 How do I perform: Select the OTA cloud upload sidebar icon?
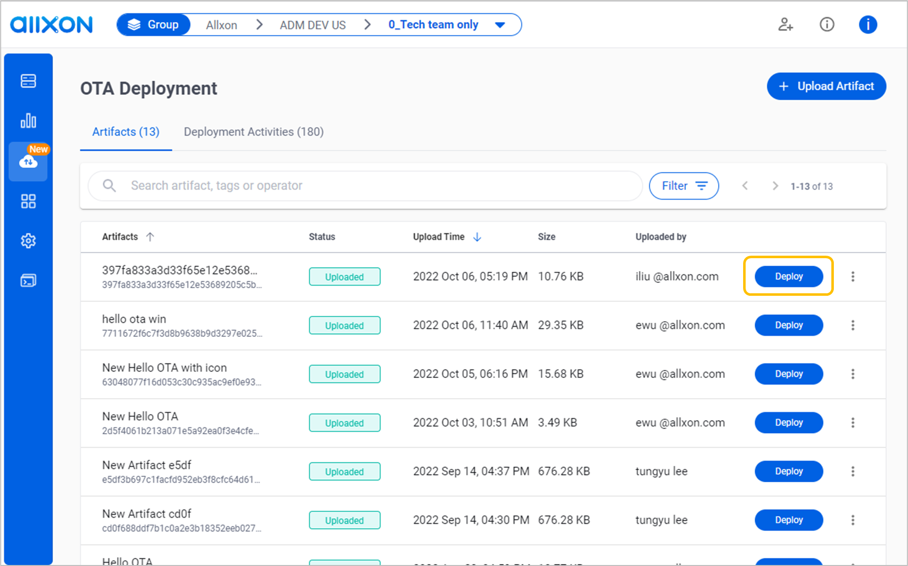tap(29, 162)
